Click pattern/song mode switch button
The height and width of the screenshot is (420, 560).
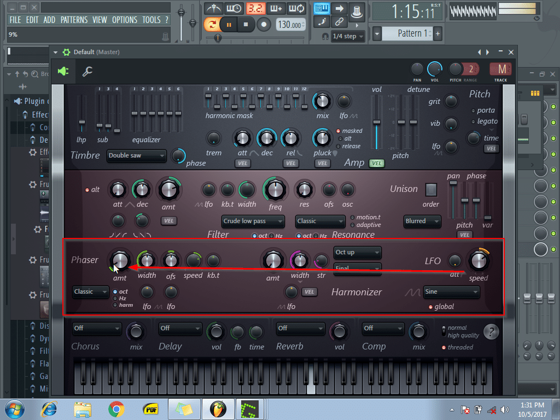click(x=212, y=25)
